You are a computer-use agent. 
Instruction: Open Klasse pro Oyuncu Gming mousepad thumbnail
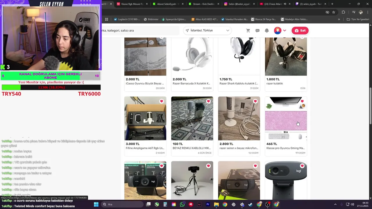click(x=286, y=118)
